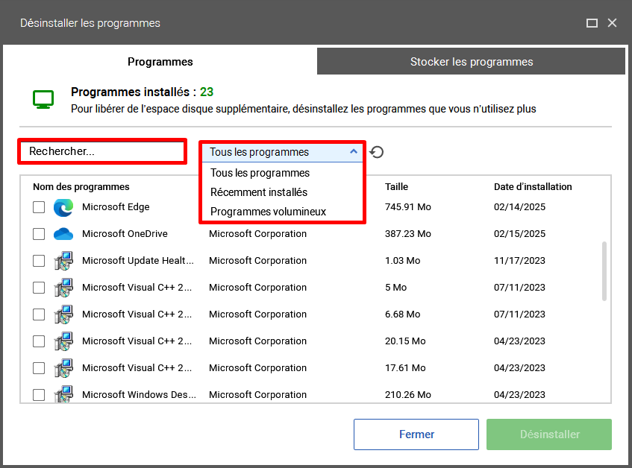This screenshot has width=632, height=468.
Task: Tick the Microsoft Update Health checkbox
Action: (x=39, y=261)
